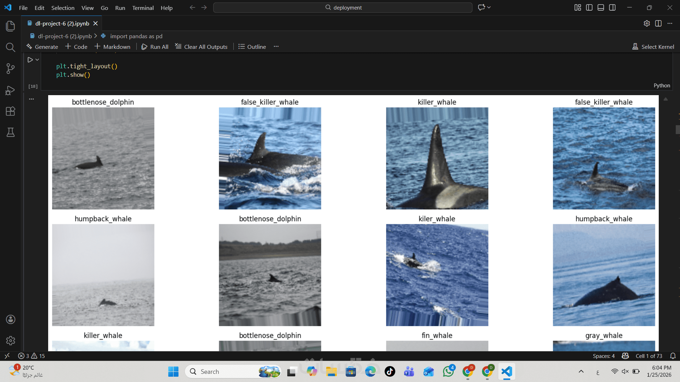
Task: Toggle the secondary side bar layout button
Action: (x=612, y=7)
